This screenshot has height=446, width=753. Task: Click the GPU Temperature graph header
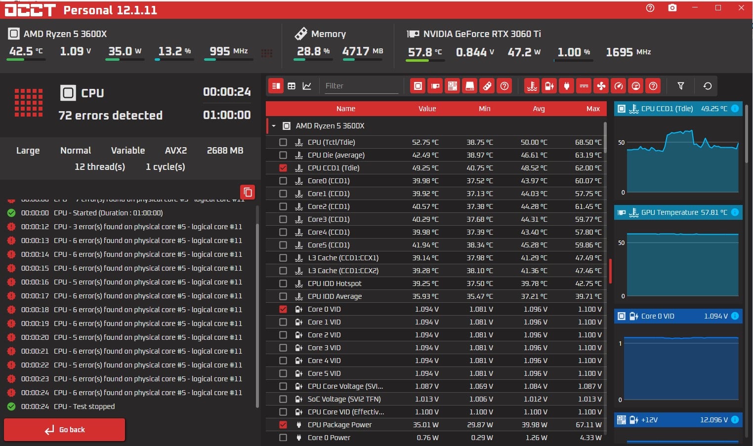tap(678, 212)
